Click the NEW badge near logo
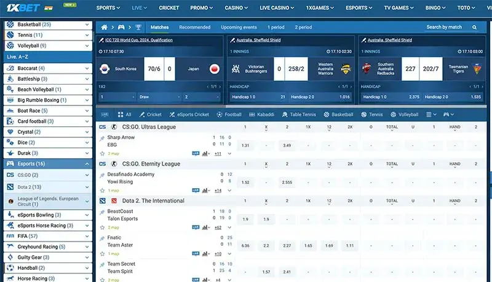This screenshot has width=492, height=282. 69,5
